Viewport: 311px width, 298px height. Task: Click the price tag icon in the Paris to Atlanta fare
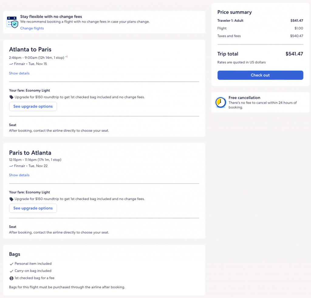click(x=11, y=199)
